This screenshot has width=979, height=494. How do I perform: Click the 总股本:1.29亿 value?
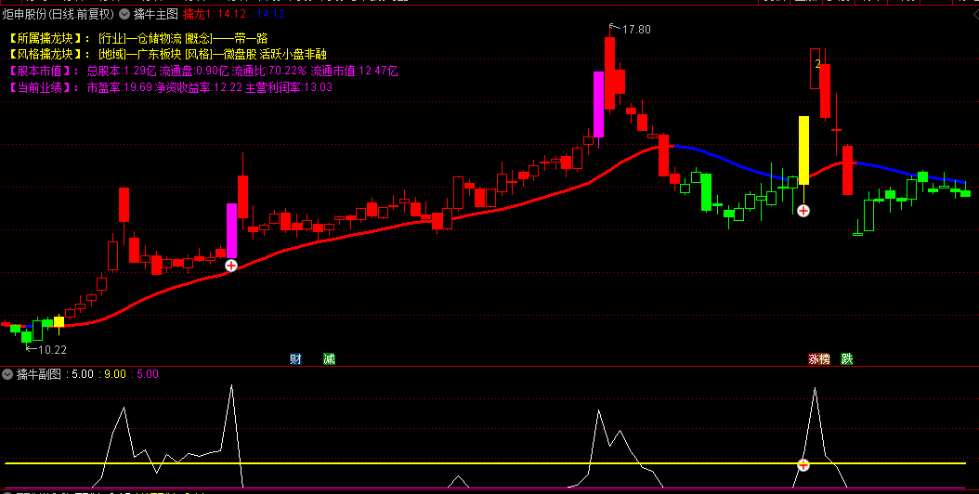click(122, 71)
